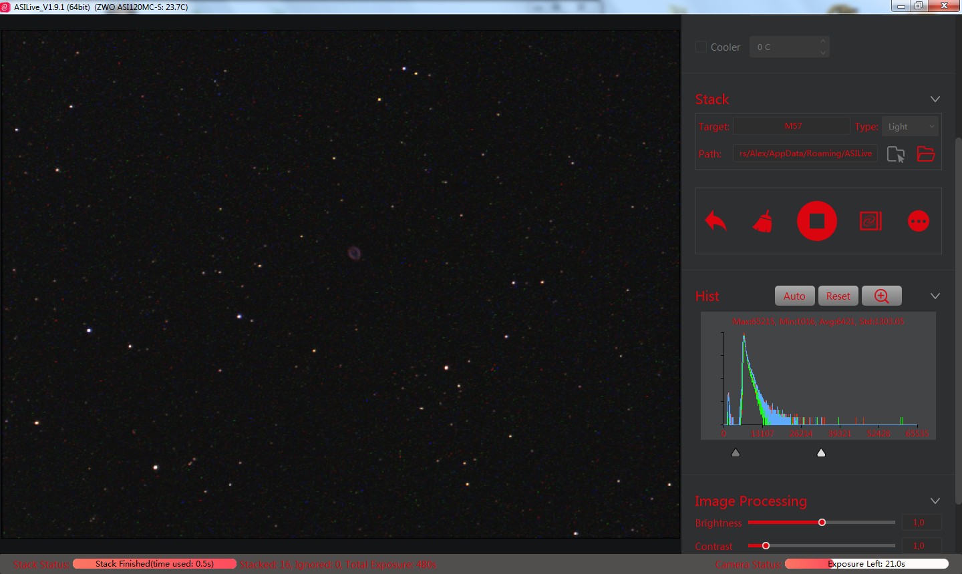Click the Stack section heading
Screen dimensions: 962x574
(x=712, y=99)
